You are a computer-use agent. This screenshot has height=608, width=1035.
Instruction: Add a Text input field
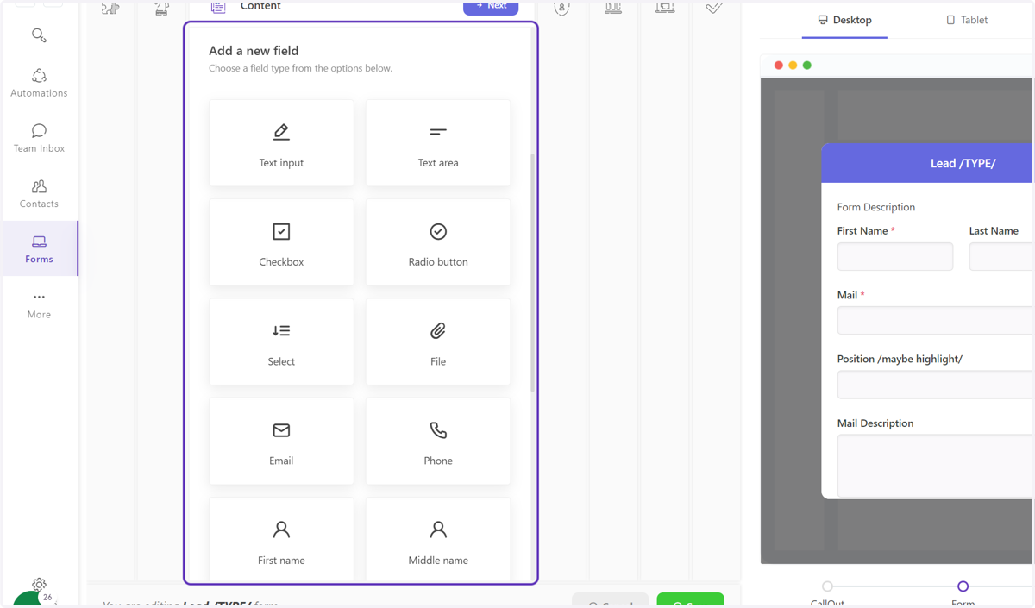pos(281,143)
